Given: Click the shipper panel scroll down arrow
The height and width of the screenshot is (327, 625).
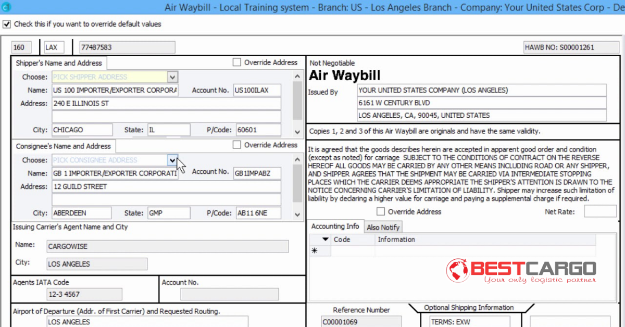Looking at the screenshot, I should [x=297, y=132].
